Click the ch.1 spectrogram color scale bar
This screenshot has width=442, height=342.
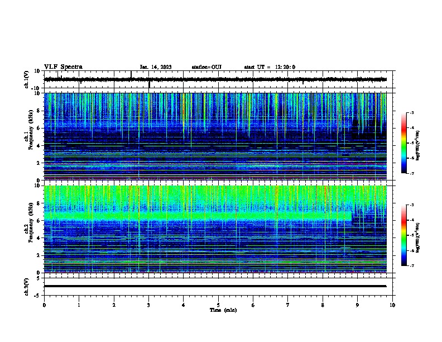pos(404,143)
